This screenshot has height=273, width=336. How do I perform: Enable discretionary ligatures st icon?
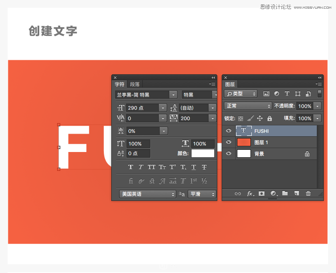click(152, 181)
